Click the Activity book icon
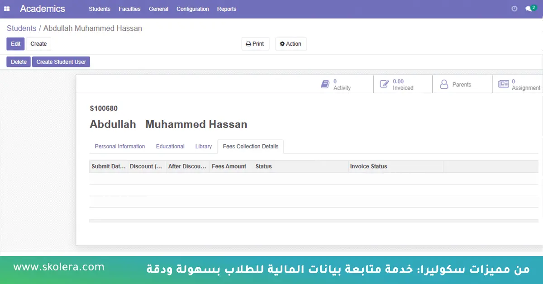The image size is (543, 284). tap(325, 84)
